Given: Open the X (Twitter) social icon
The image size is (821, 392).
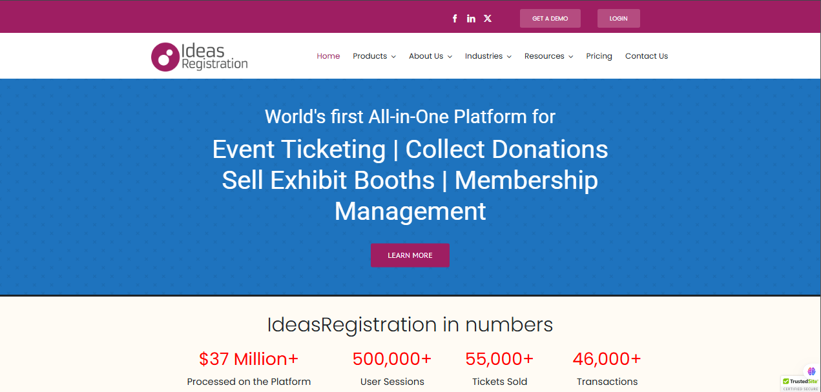Looking at the screenshot, I should pos(488,18).
